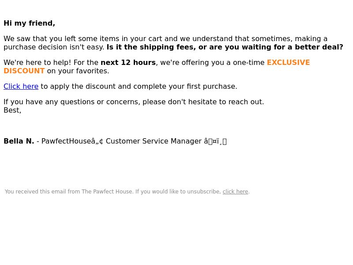Click the orange DISCOUNT word
Image resolution: width=353 pixels, height=265 pixels.
point(24,71)
